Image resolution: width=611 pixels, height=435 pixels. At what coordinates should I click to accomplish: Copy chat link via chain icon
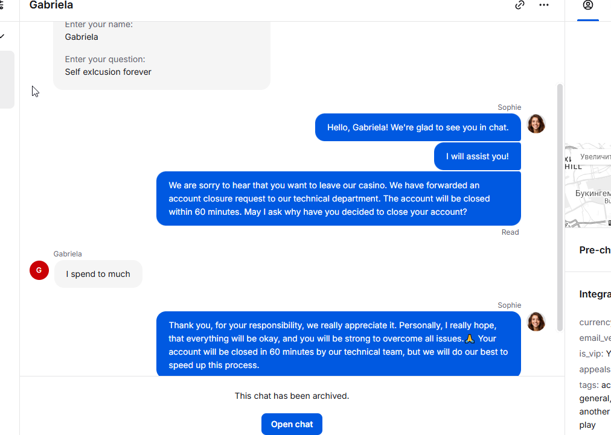coord(520,5)
